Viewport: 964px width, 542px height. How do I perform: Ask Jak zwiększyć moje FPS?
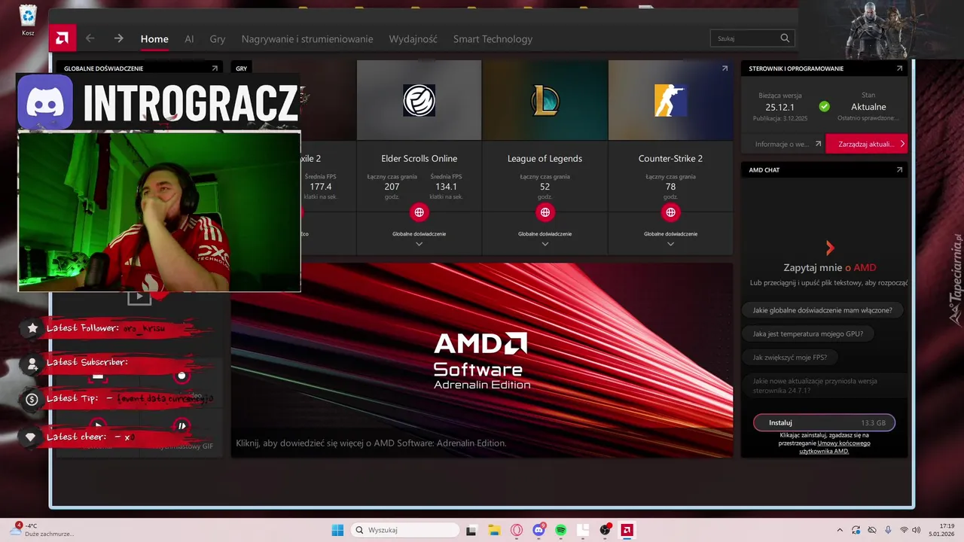tap(789, 358)
